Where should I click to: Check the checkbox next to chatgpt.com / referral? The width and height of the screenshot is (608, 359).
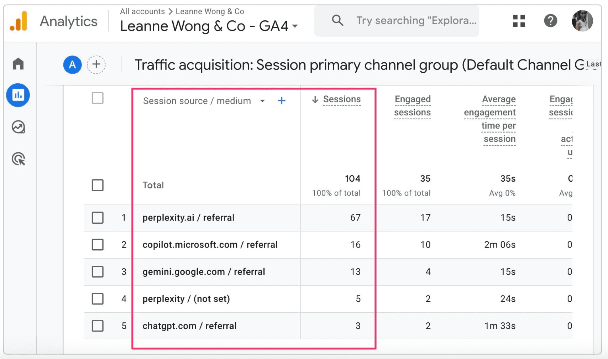coord(97,326)
